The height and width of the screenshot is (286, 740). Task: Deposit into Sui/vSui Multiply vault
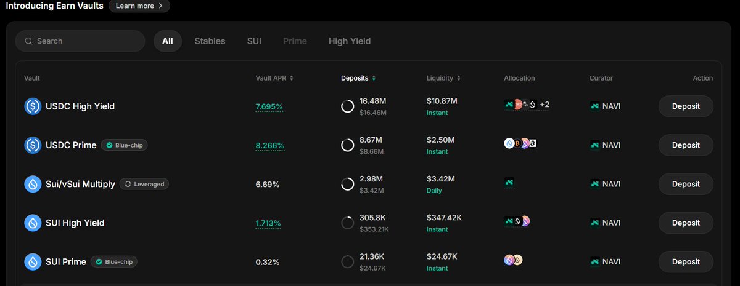[x=686, y=184]
